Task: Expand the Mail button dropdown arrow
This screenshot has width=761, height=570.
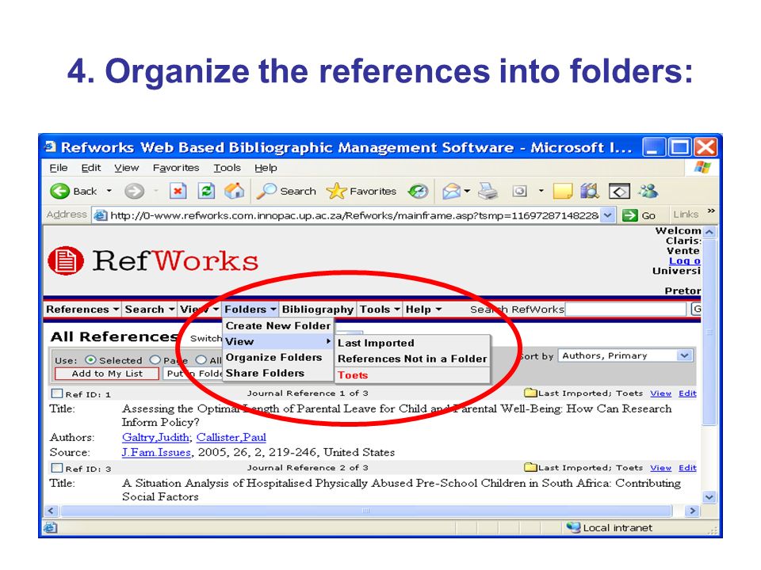Action: [467, 191]
